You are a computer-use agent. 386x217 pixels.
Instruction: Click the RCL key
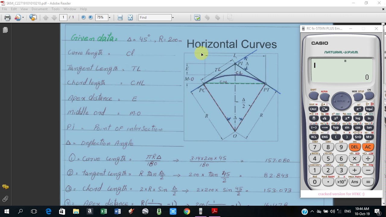pos(314,137)
